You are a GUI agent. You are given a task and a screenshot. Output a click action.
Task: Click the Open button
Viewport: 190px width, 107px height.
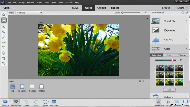(7, 8)
